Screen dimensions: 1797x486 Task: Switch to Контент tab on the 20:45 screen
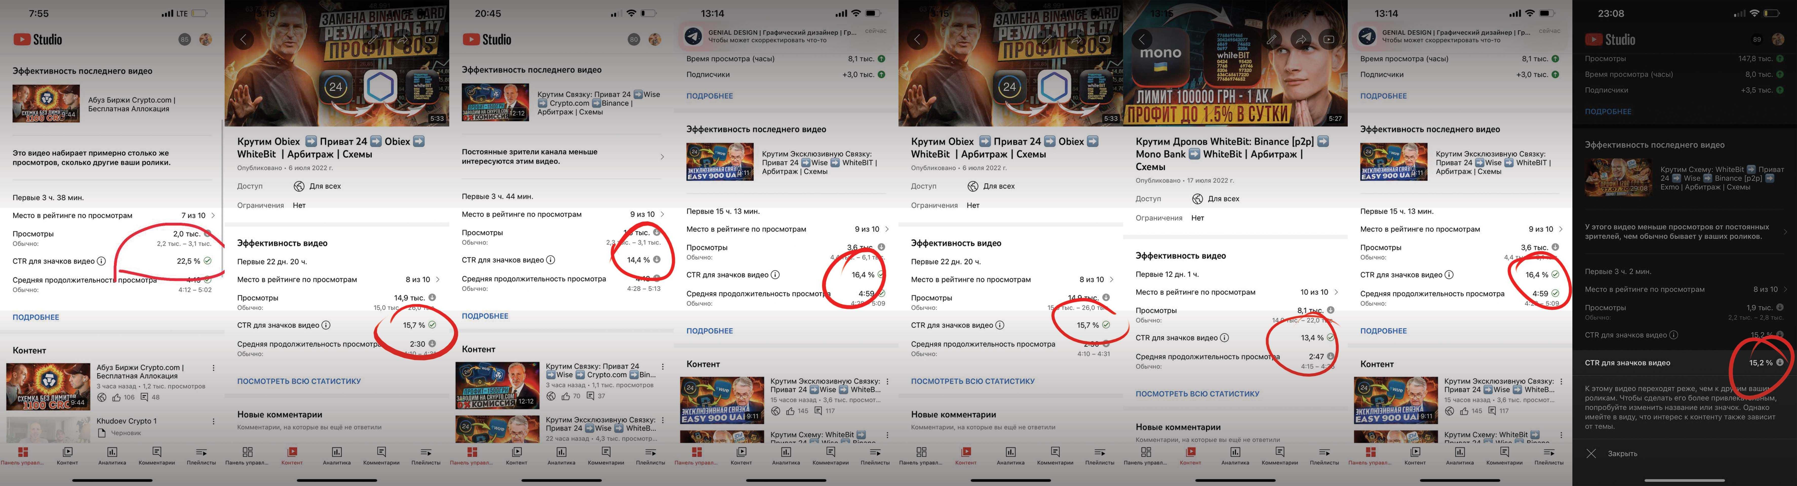517,457
